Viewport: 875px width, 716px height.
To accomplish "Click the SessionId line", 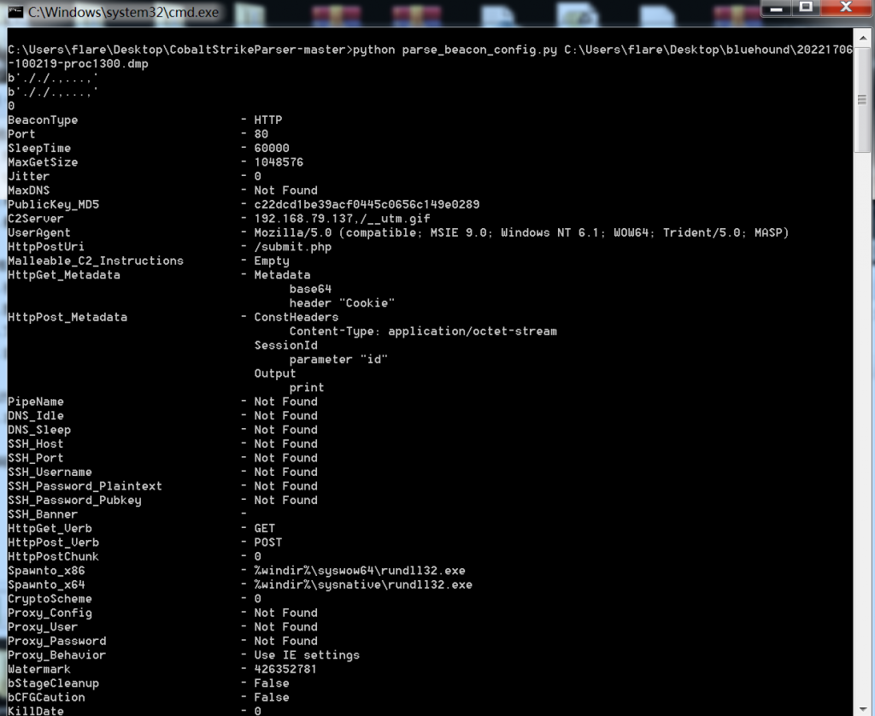I will [285, 345].
